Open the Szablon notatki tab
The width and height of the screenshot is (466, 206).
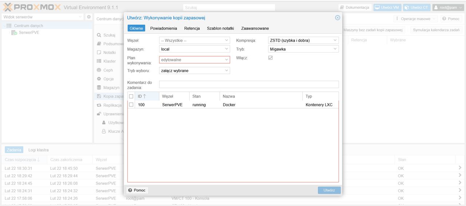[220, 28]
